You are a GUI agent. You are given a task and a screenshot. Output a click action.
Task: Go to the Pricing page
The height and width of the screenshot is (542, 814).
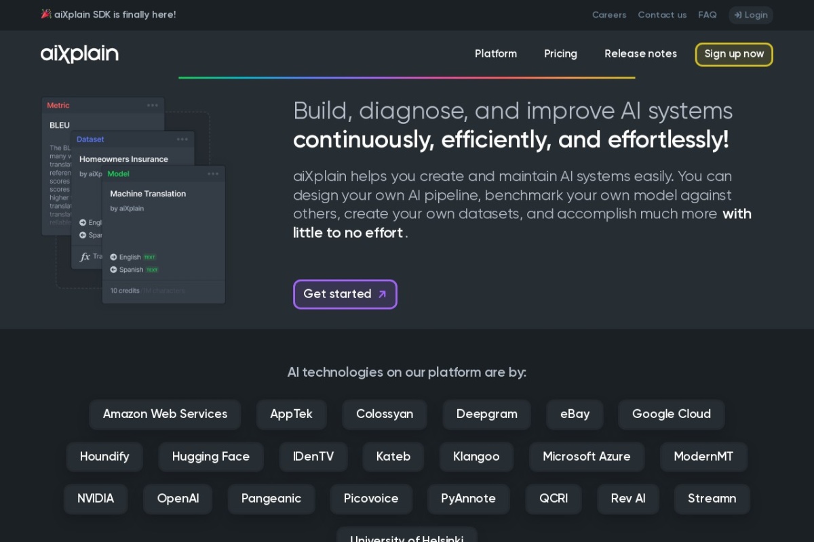560,54
